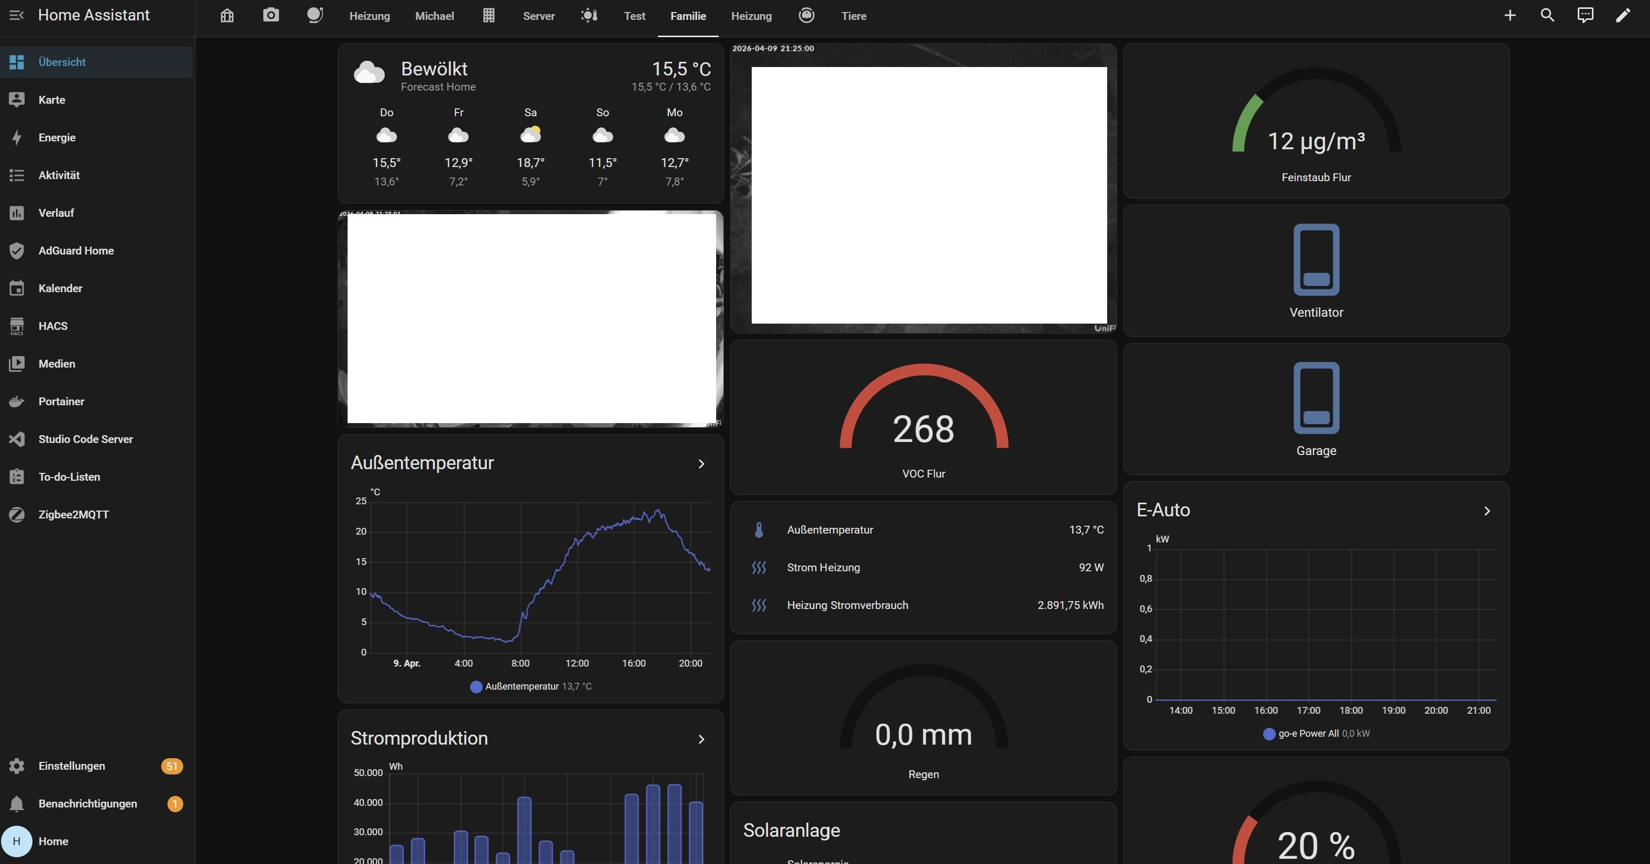Click the pencil edit dashboard icon
Image resolution: width=1650 pixels, height=864 pixels.
pyautogui.click(x=1622, y=15)
